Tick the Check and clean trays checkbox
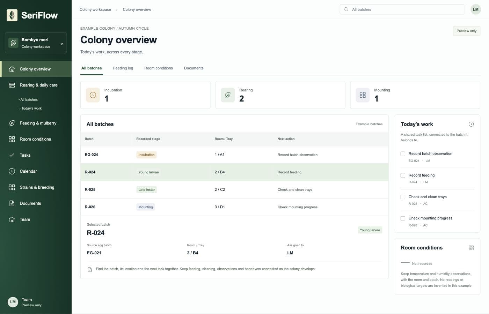The height and width of the screenshot is (314, 489). click(x=403, y=197)
